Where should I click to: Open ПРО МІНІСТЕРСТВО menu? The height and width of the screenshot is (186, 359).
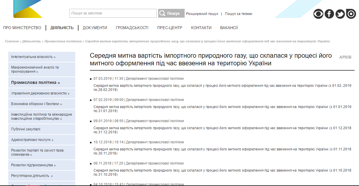(x=22, y=28)
